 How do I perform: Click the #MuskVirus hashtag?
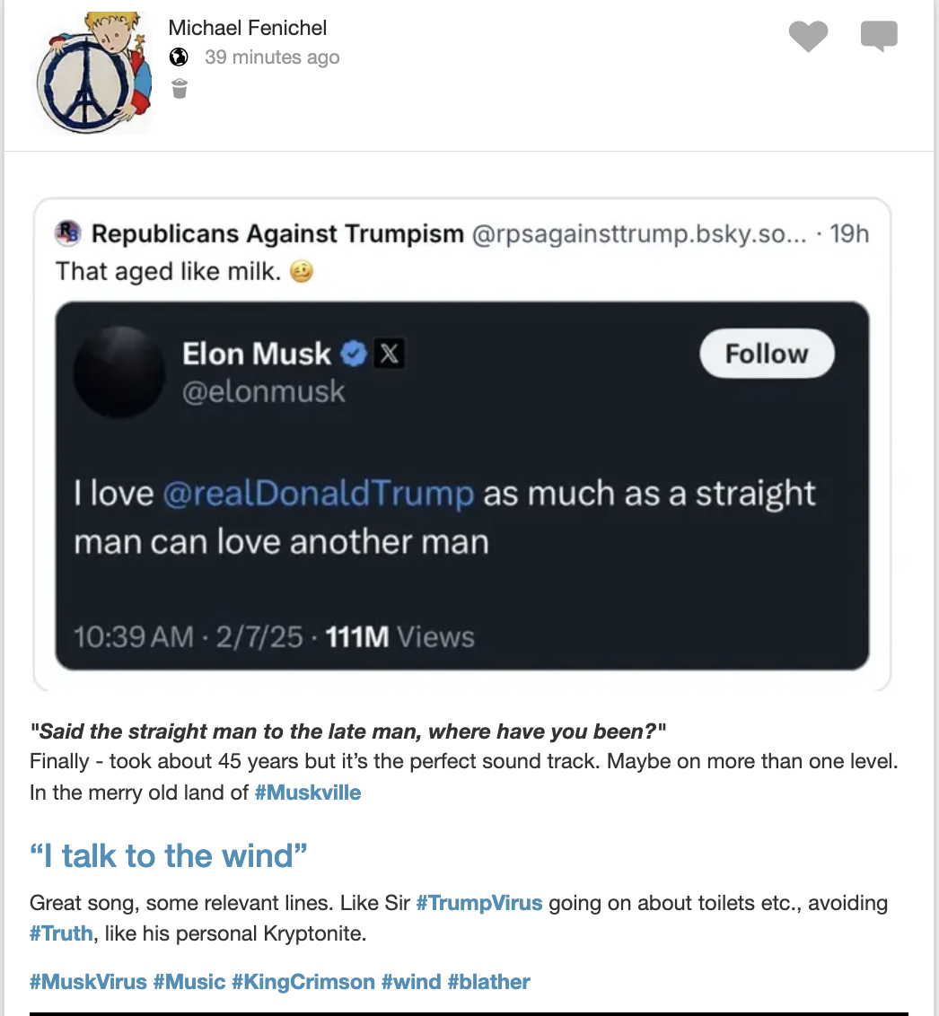point(88,982)
